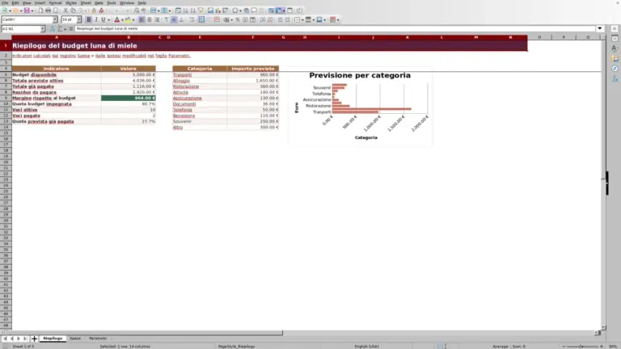Image resolution: width=621 pixels, height=349 pixels.
Task: Click the Insert Chart icon
Action: coord(218,11)
